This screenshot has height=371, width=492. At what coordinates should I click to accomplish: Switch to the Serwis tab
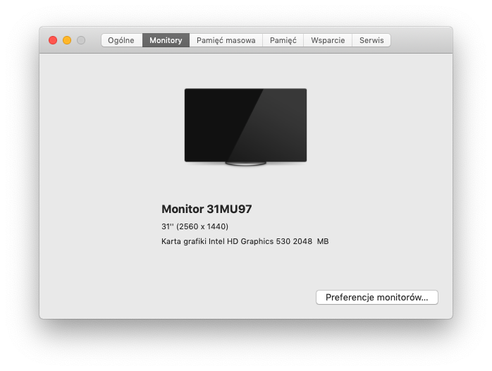pos(371,40)
